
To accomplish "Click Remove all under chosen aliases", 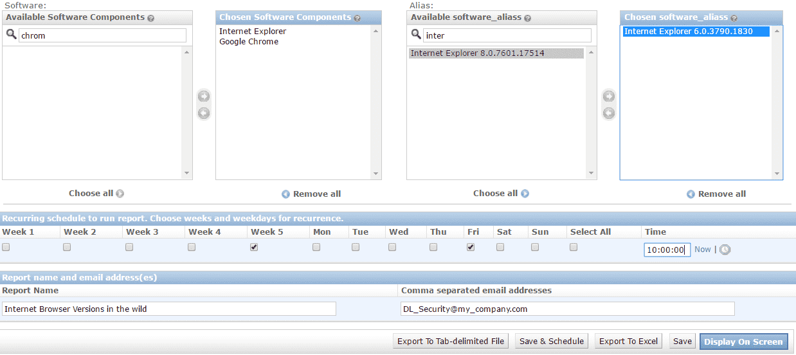I will click(x=722, y=194).
